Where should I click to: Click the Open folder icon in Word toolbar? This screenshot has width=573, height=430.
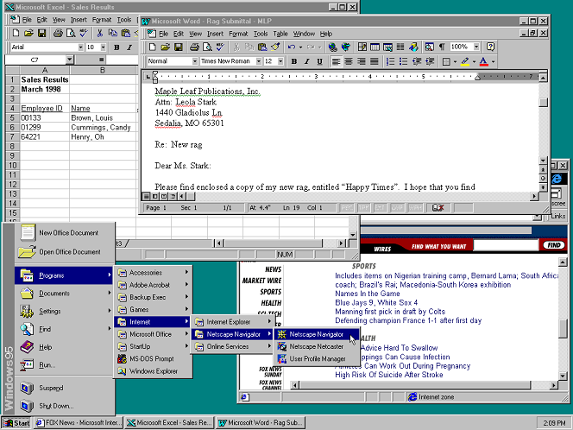tap(165, 47)
